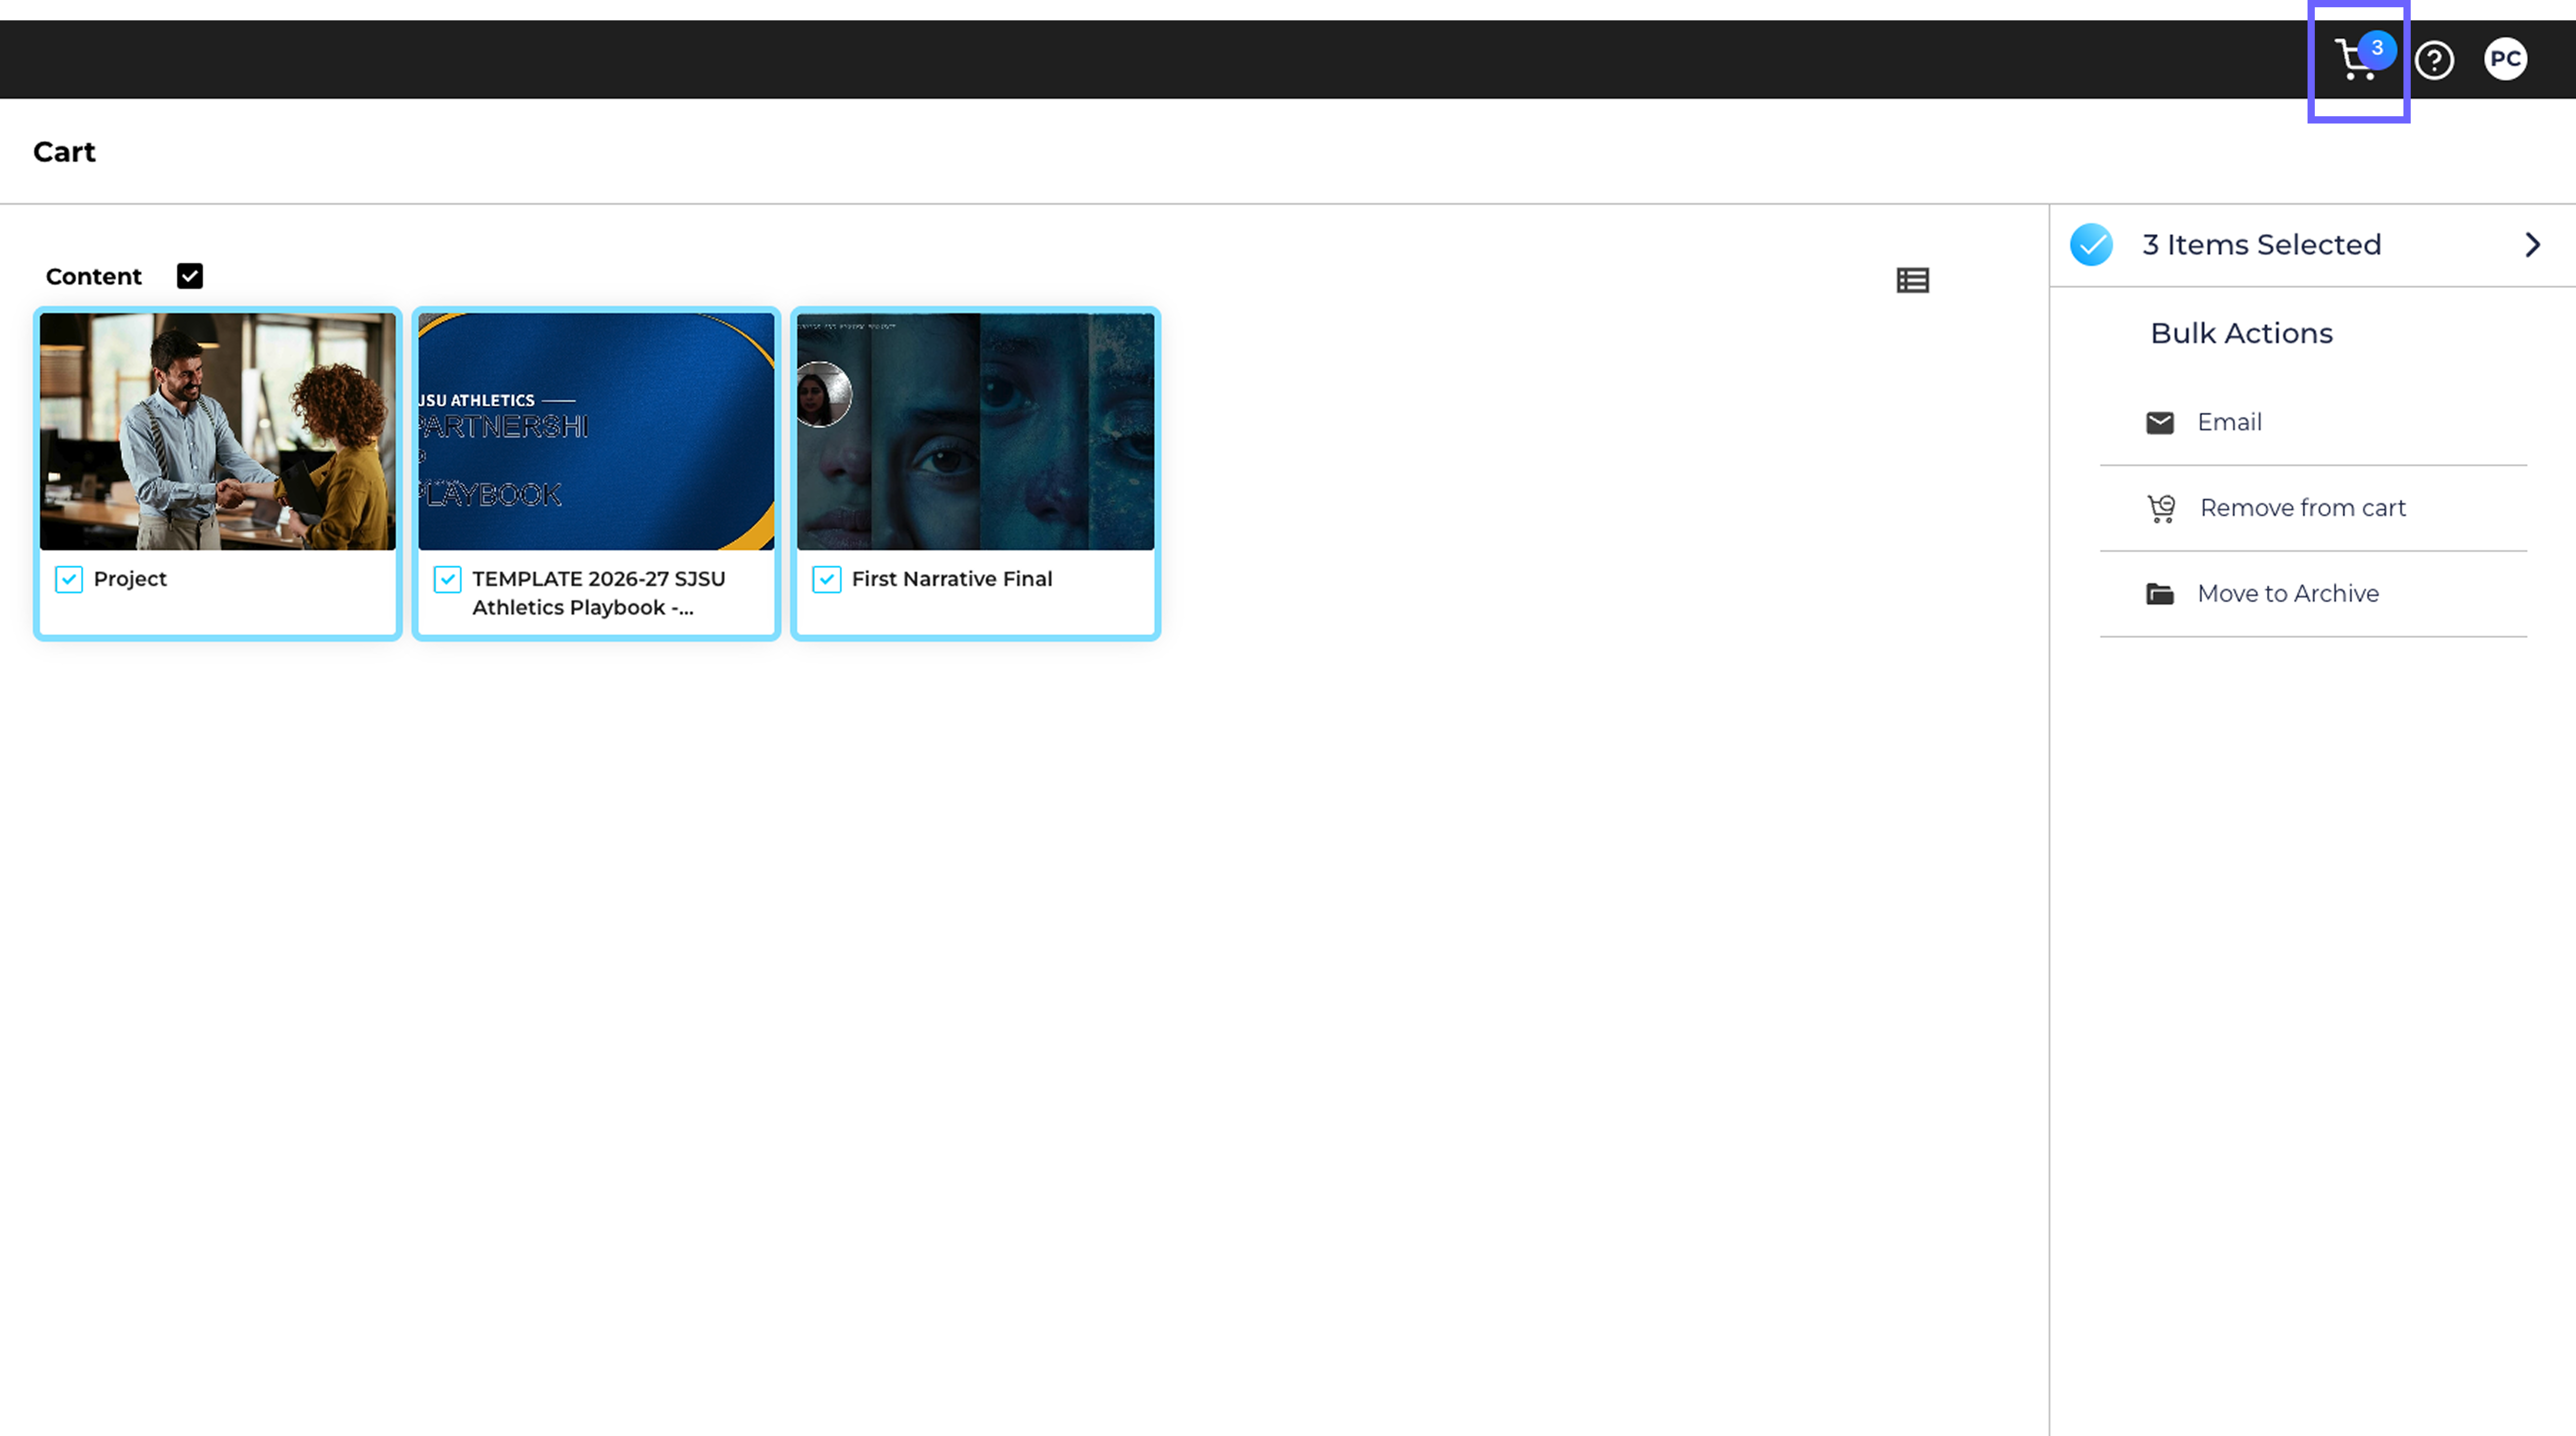Image resolution: width=2576 pixels, height=1436 pixels.
Task: Click the Project title text
Action: coord(130,579)
